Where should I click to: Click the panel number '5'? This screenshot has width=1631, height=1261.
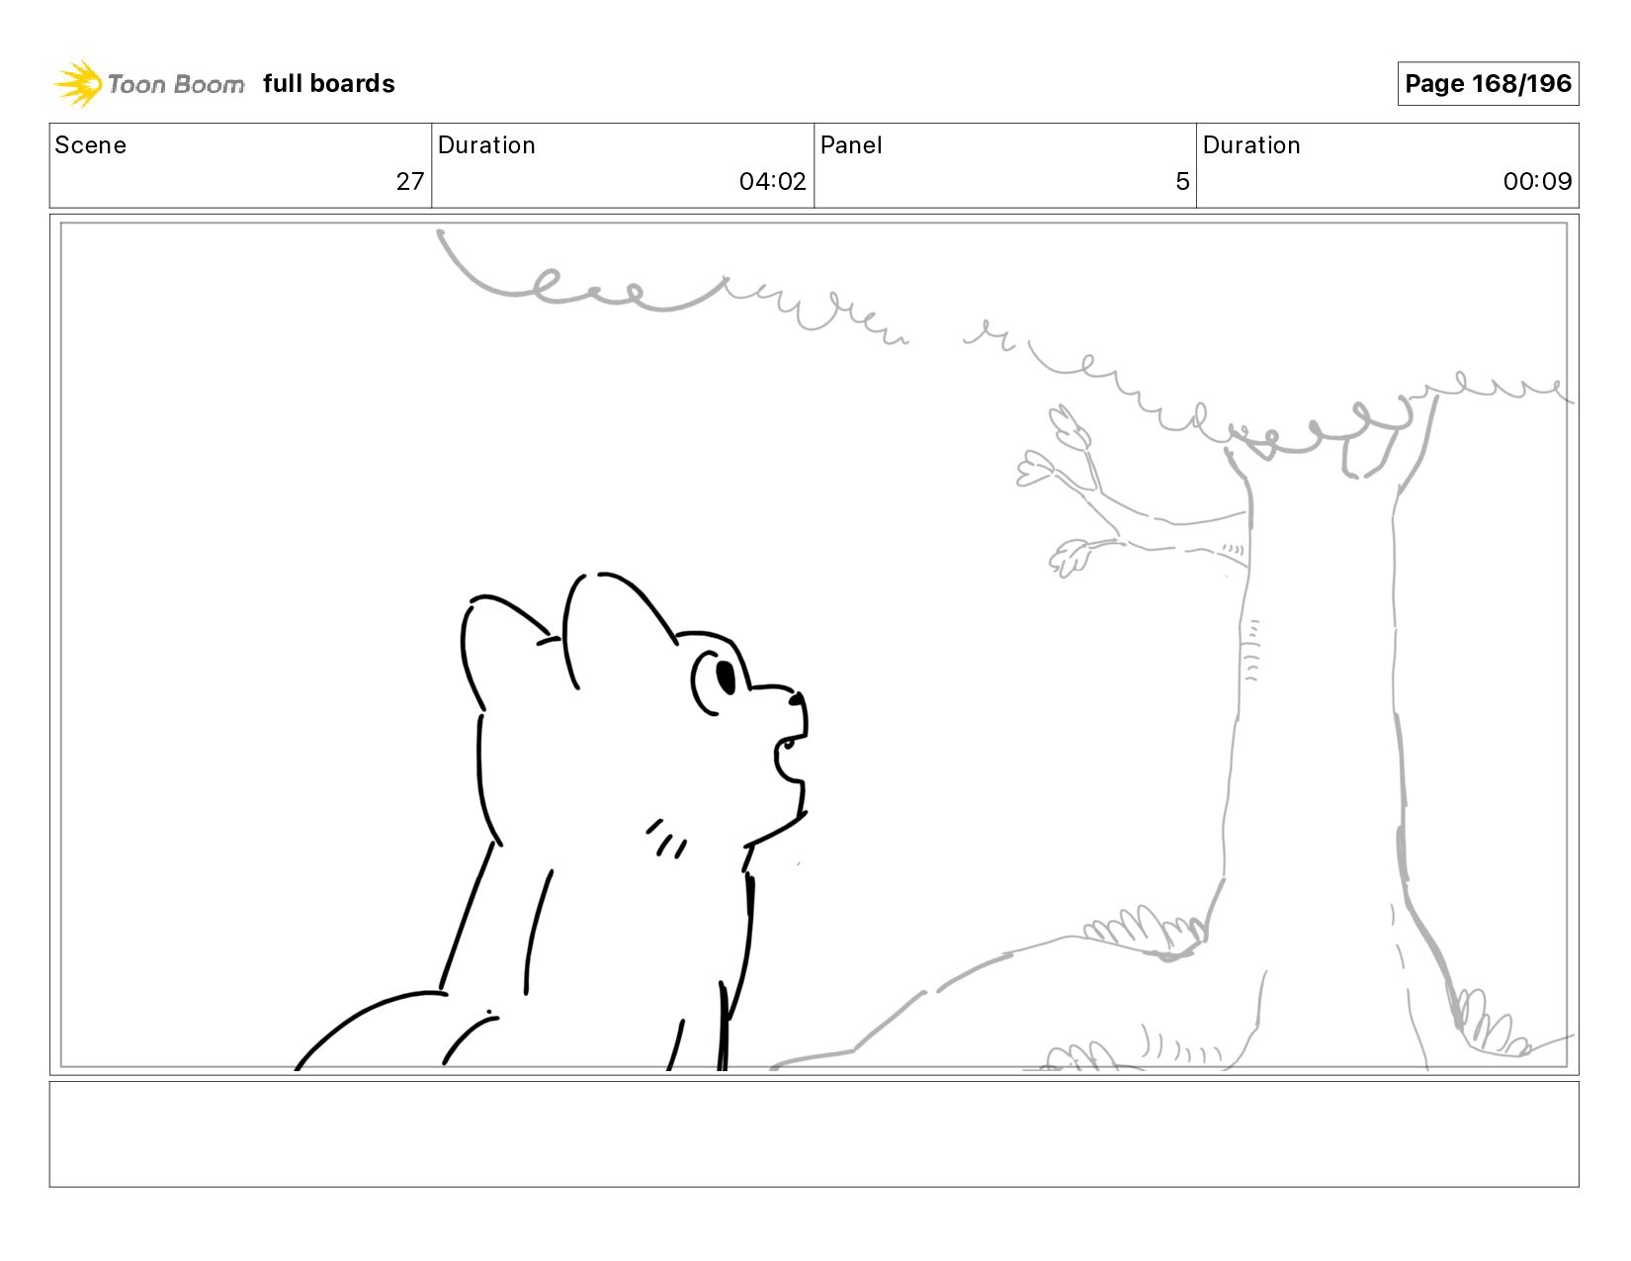[x=1182, y=182]
